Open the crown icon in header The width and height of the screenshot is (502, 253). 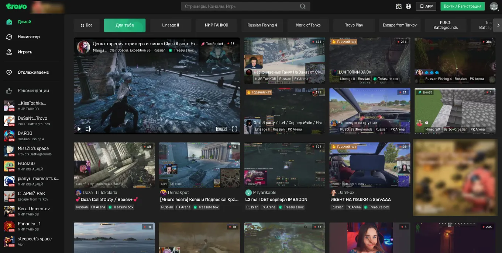click(x=399, y=6)
